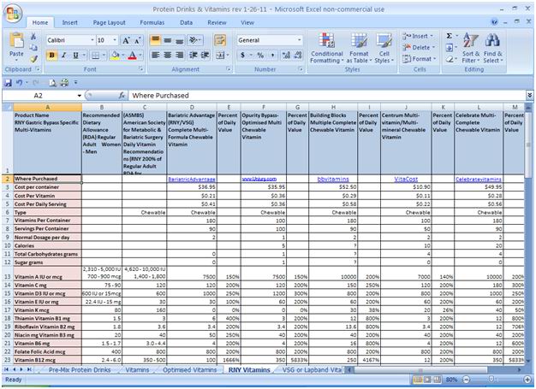
Task: Switch to the Formulas tab
Action: pos(152,22)
